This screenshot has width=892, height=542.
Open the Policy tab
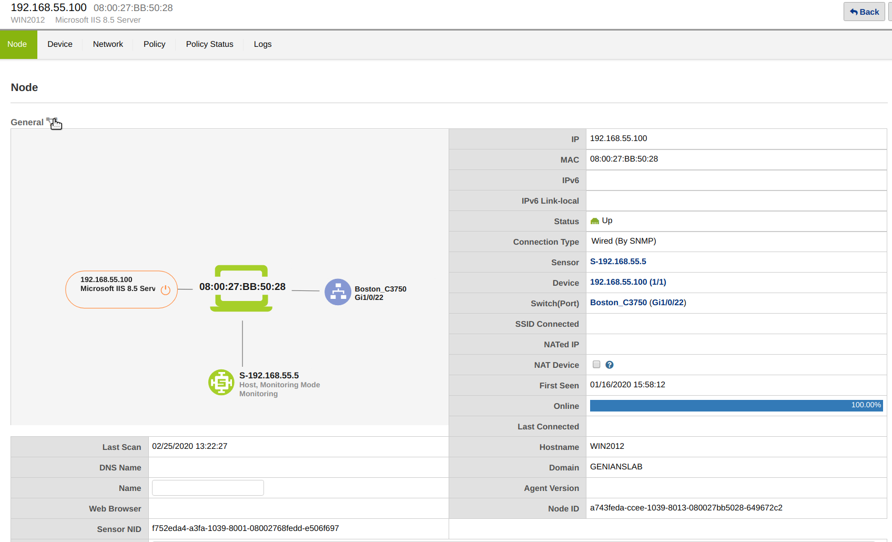point(154,44)
